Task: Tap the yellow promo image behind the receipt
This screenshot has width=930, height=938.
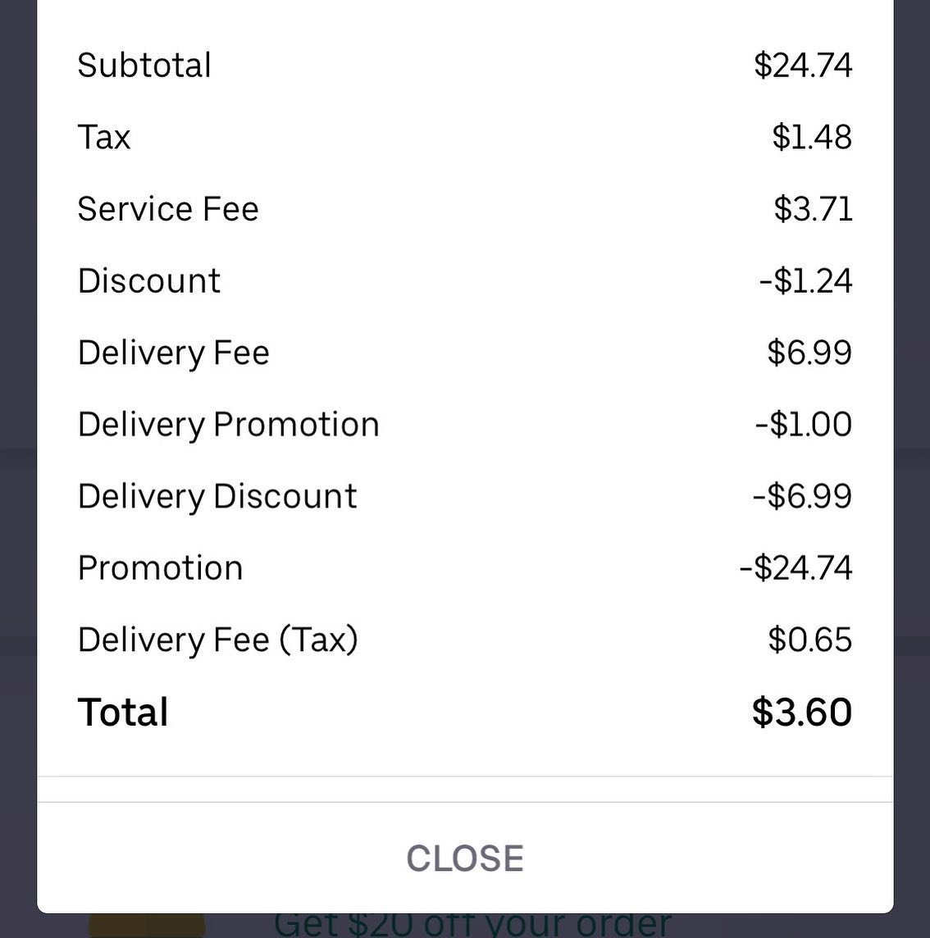Action: pyautogui.click(x=146, y=927)
